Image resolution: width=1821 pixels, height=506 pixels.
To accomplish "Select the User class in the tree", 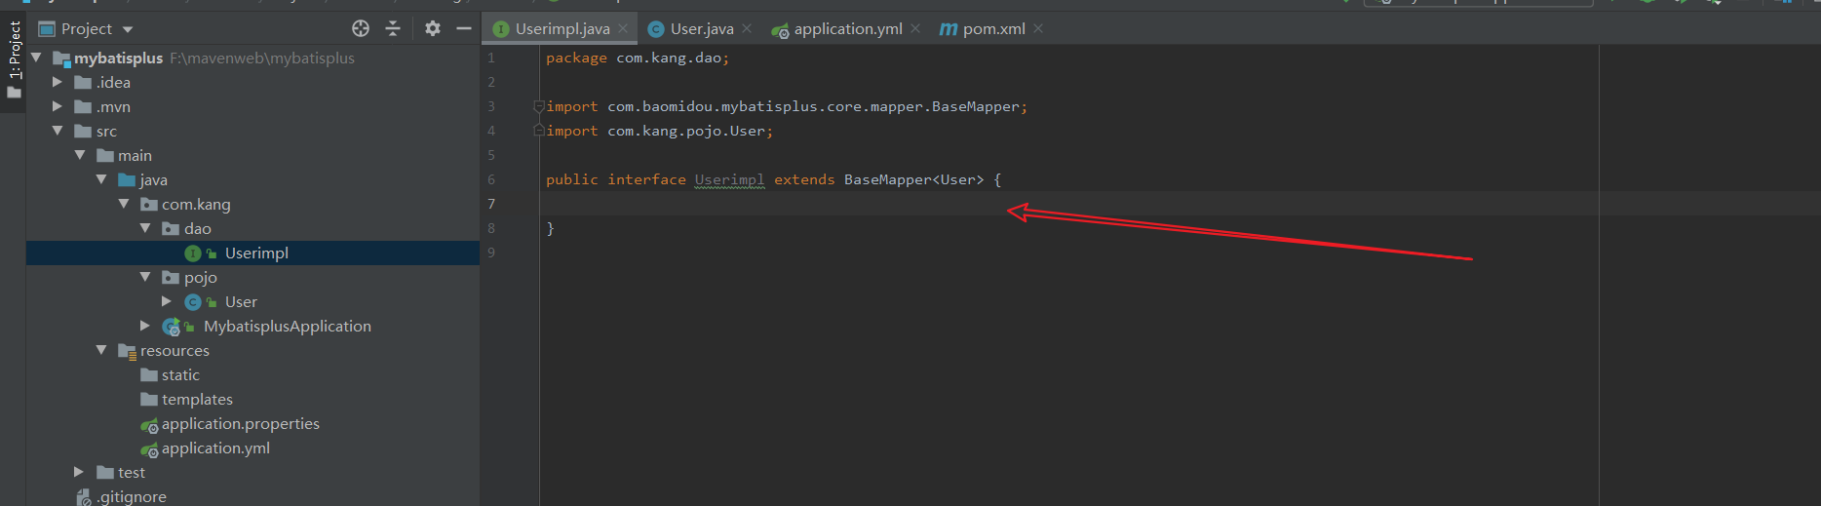I will 241,301.
